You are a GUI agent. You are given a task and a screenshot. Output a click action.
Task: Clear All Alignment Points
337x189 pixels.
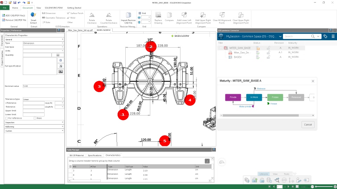[x=222, y=18]
